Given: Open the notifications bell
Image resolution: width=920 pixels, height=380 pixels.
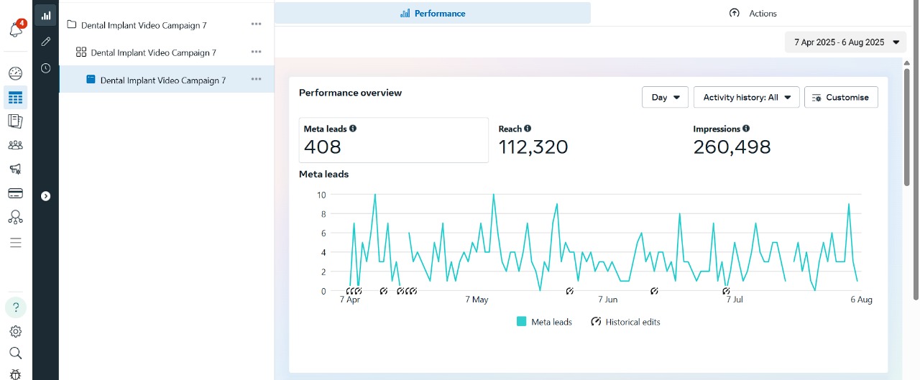Looking at the screenshot, I should pyautogui.click(x=16, y=30).
